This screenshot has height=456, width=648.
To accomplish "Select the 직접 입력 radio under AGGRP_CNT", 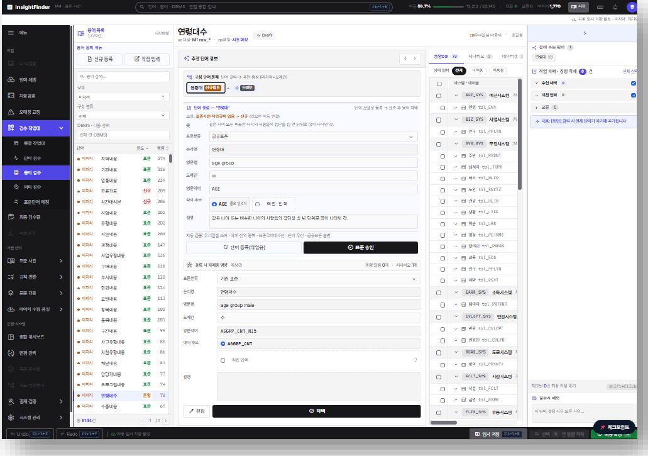I will tap(222, 360).
